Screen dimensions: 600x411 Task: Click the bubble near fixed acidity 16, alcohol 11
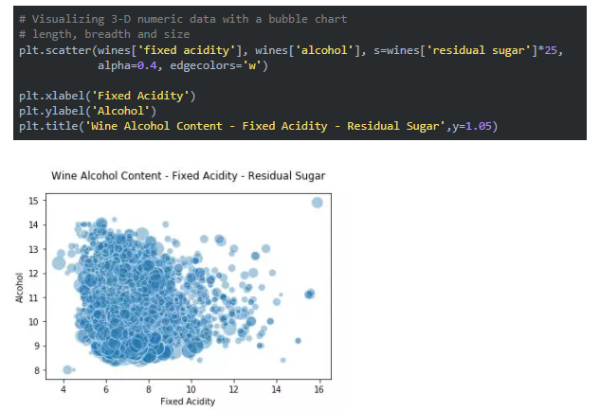310,294
